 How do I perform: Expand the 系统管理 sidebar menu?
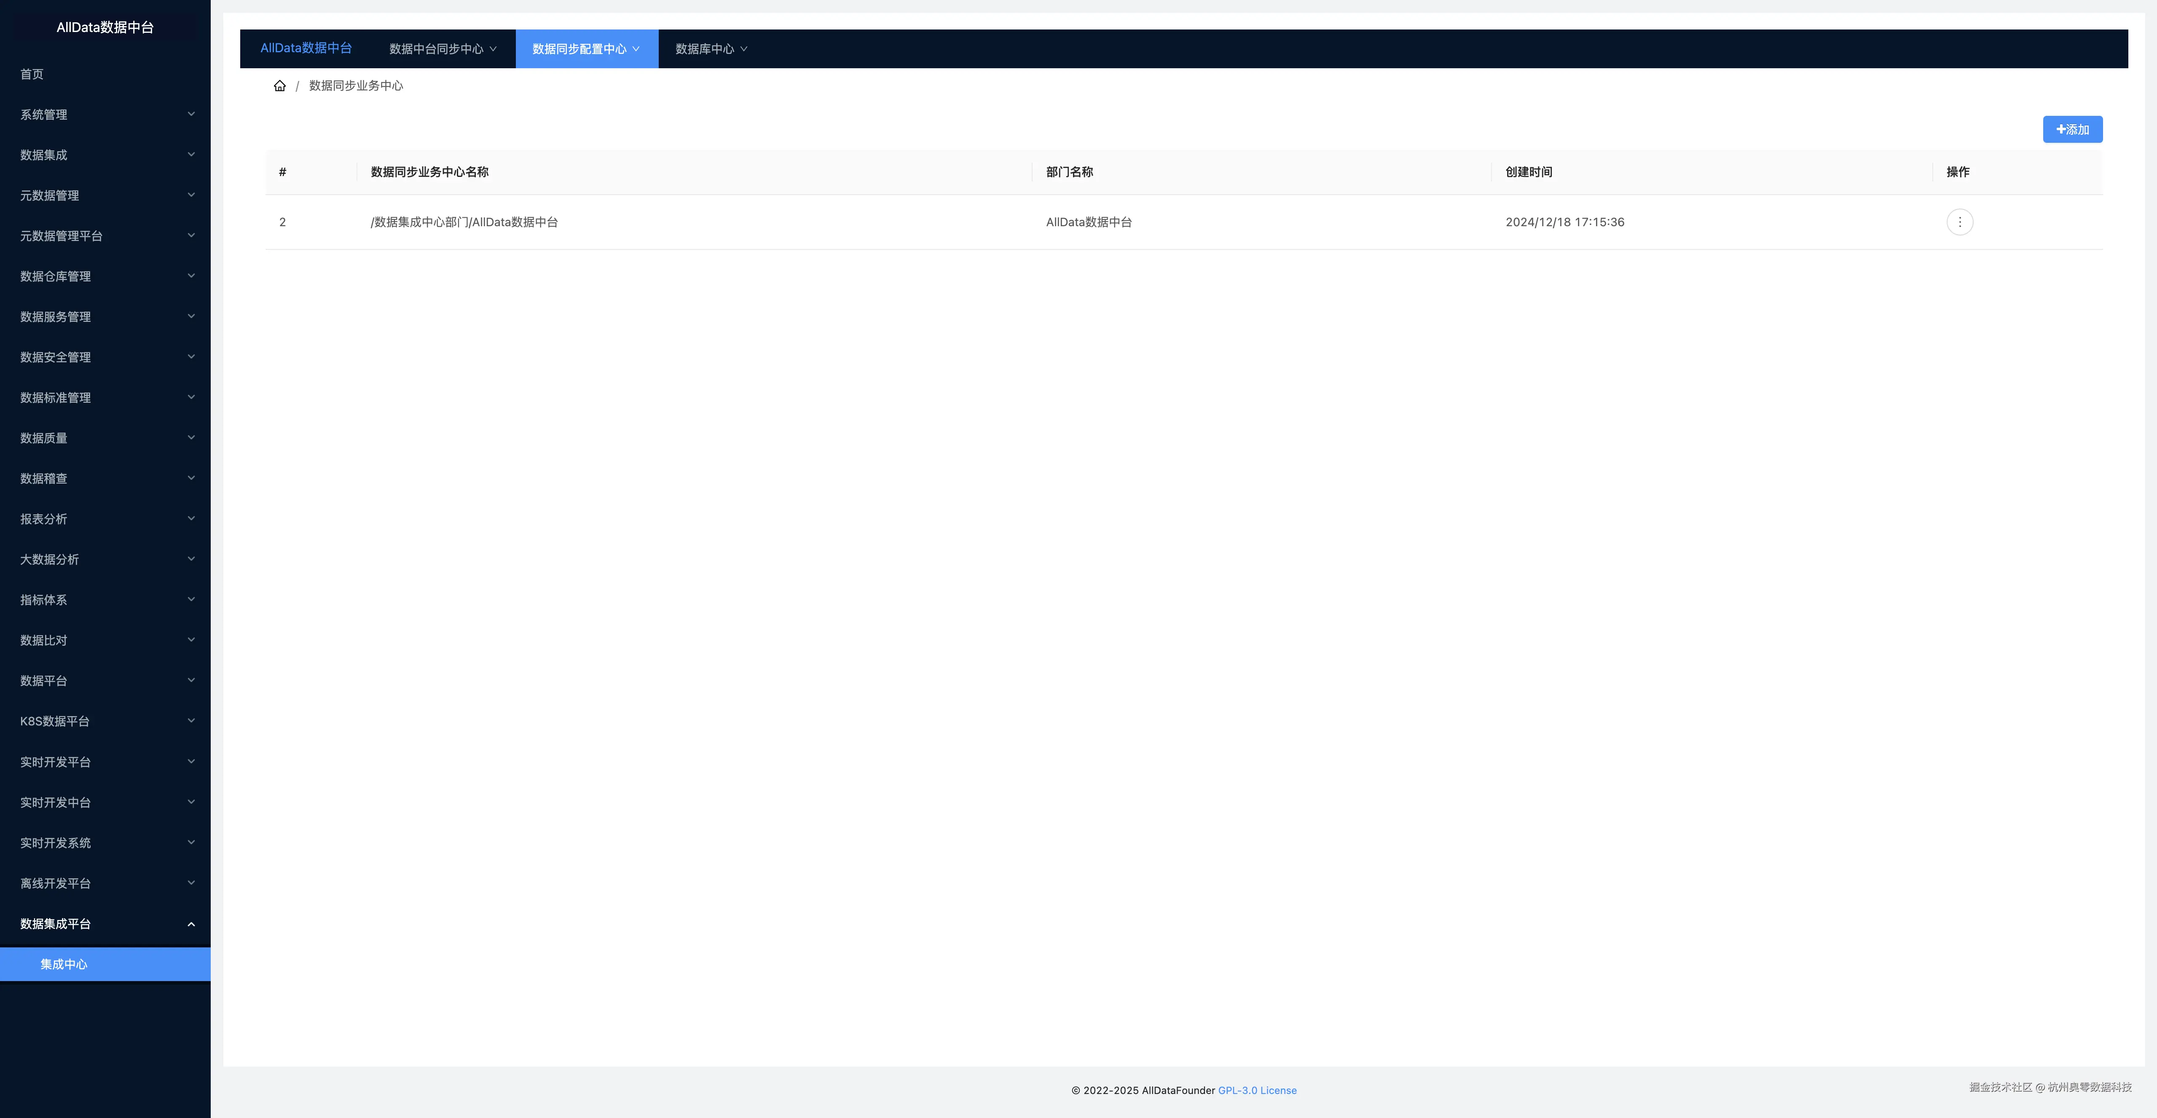[x=105, y=115]
